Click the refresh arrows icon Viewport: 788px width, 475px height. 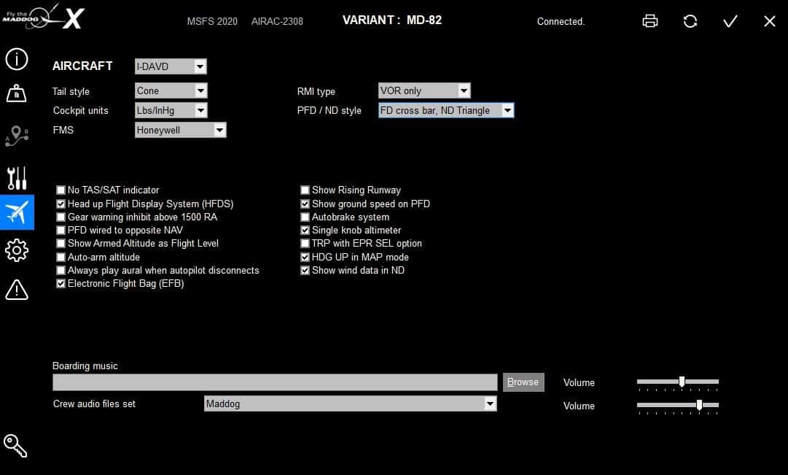tap(690, 21)
